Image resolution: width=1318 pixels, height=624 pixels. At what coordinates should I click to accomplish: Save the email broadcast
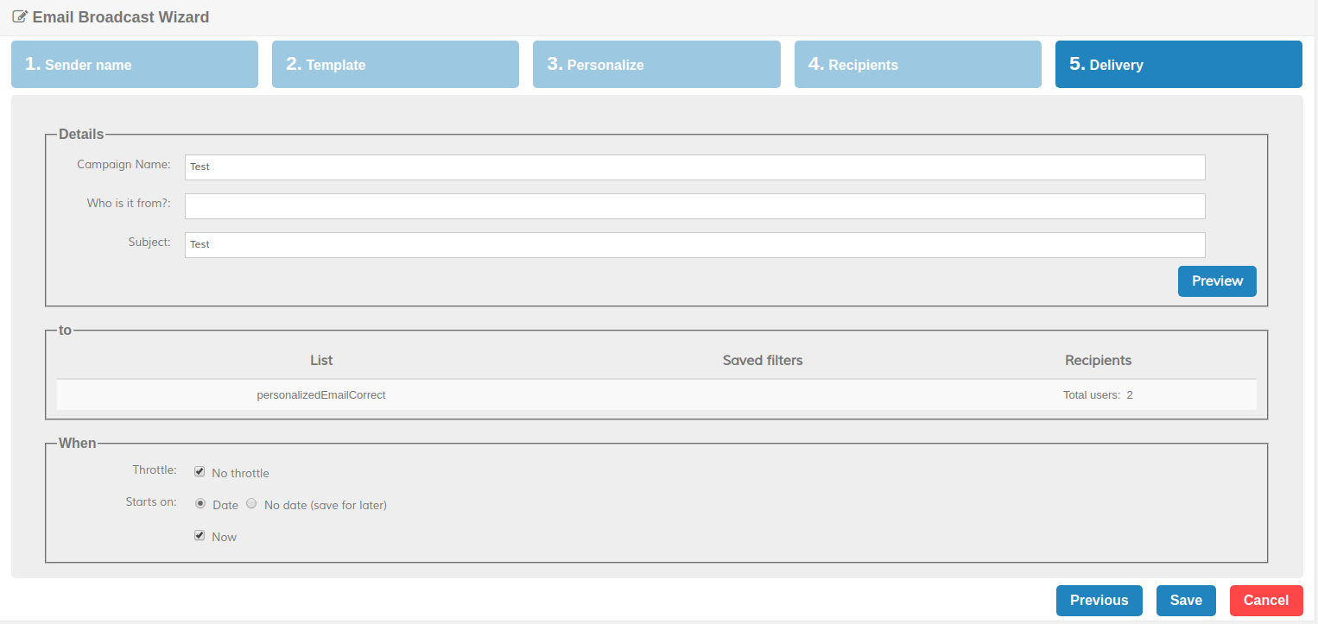pos(1185,601)
